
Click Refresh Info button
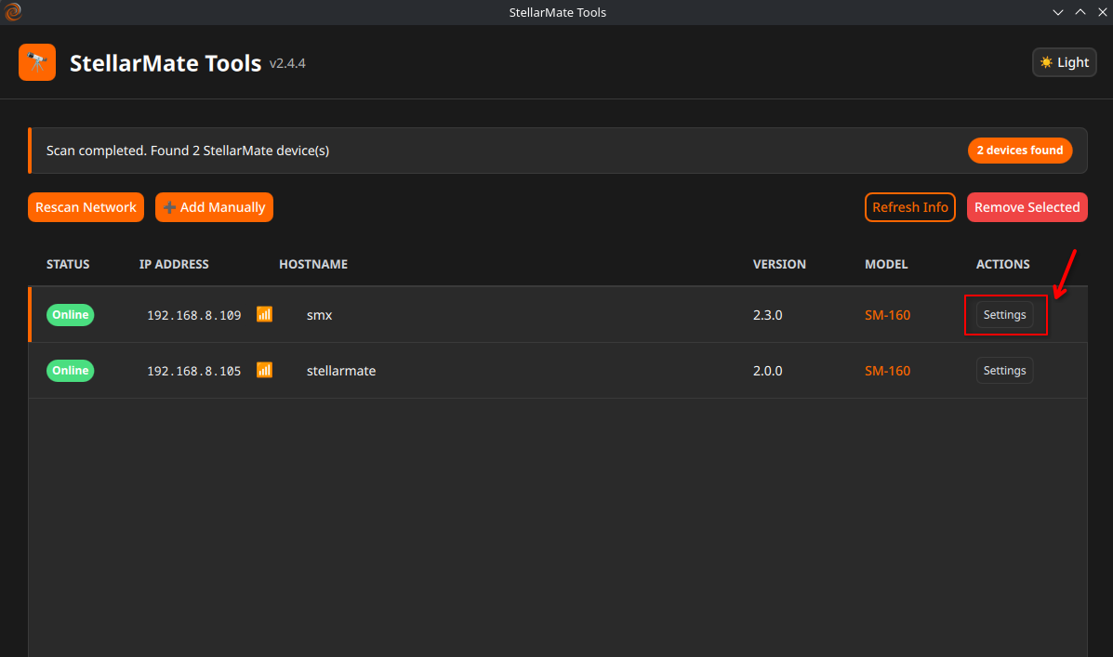(x=910, y=207)
